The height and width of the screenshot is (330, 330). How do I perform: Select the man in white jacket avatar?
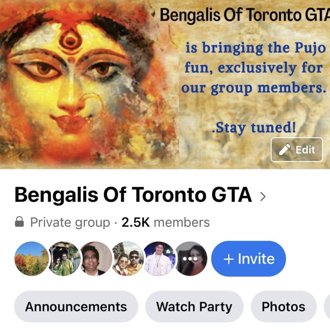(x=159, y=258)
